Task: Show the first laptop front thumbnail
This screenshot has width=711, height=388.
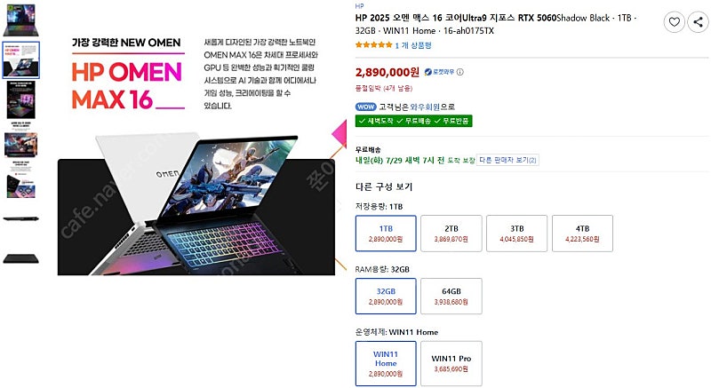Action: coord(20,20)
